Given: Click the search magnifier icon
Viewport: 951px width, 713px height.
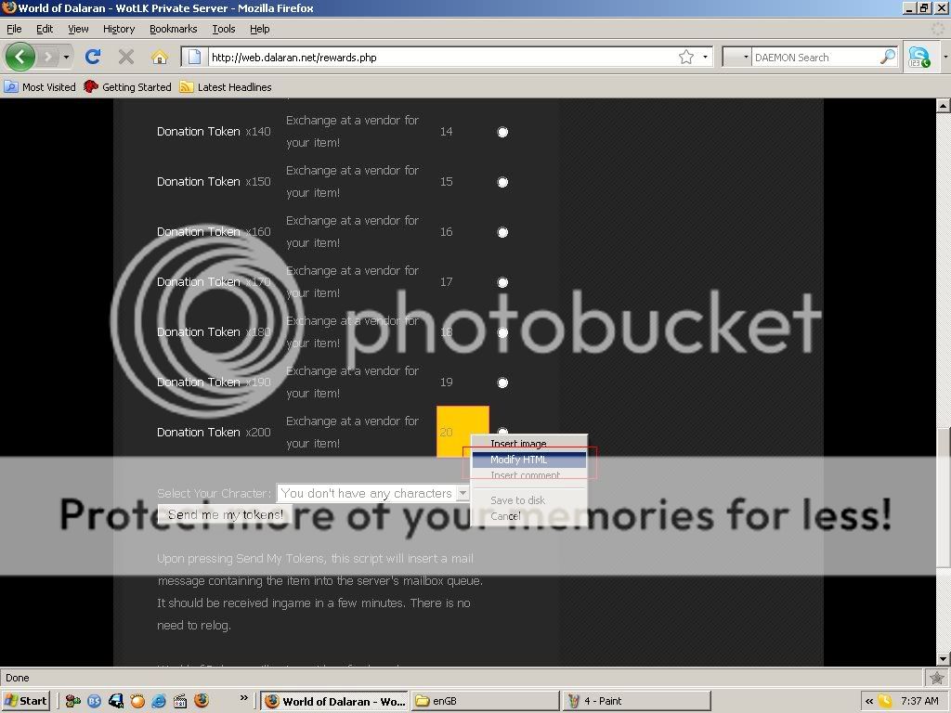Looking at the screenshot, I should [x=887, y=57].
